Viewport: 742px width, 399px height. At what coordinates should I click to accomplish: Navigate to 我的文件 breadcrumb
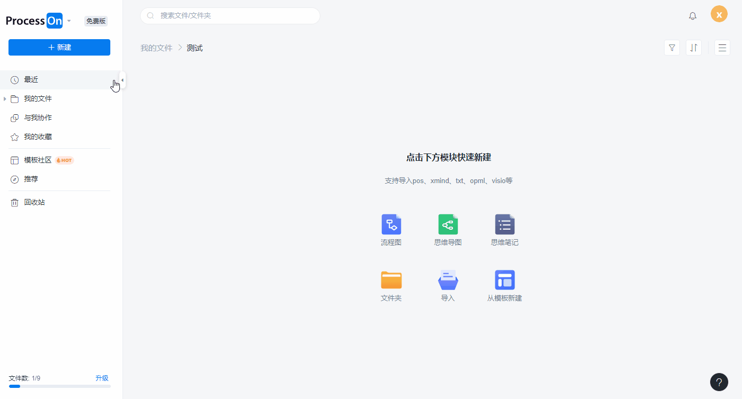click(156, 48)
